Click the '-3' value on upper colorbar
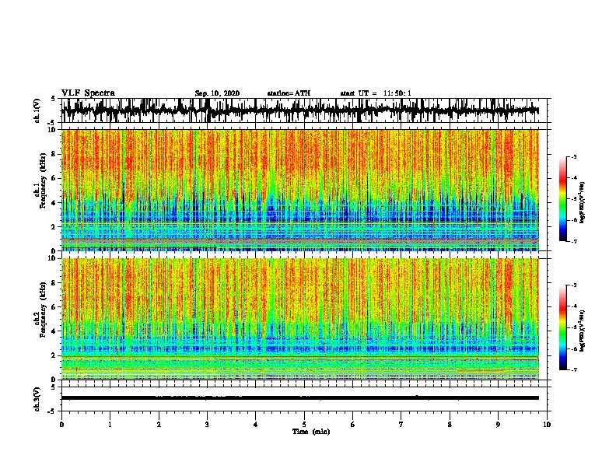Image resolution: width=616 pixels, height=476 pixels. tap(573, 156)
